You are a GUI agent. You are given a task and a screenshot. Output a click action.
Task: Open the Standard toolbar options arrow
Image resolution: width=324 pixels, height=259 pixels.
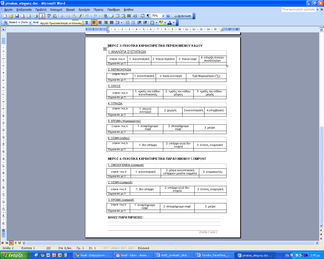pos(194,16)
